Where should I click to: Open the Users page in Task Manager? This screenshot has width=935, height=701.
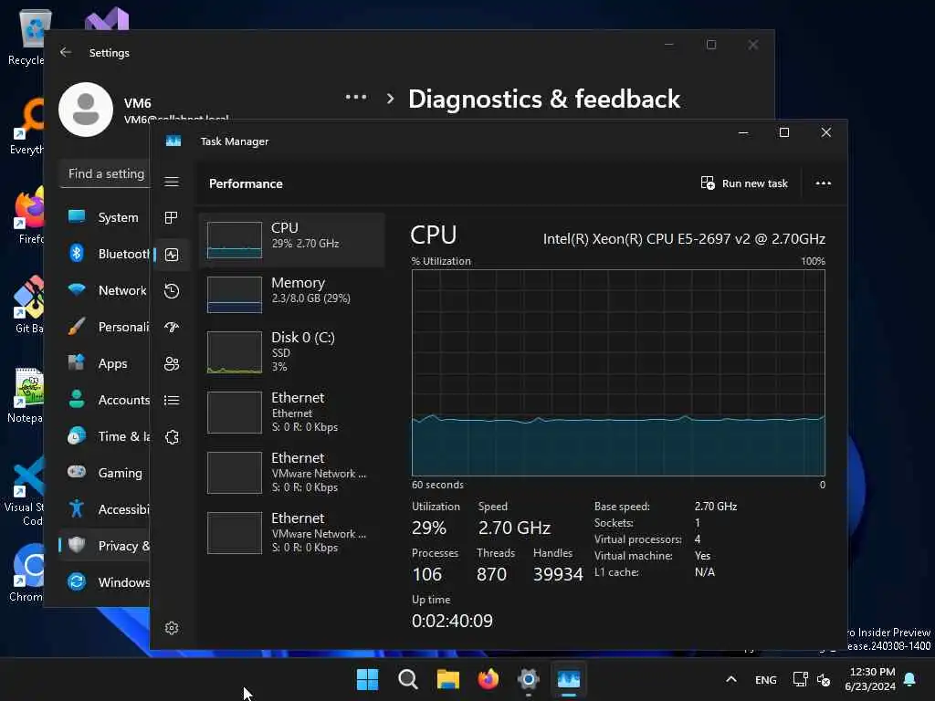click(172, 363)
